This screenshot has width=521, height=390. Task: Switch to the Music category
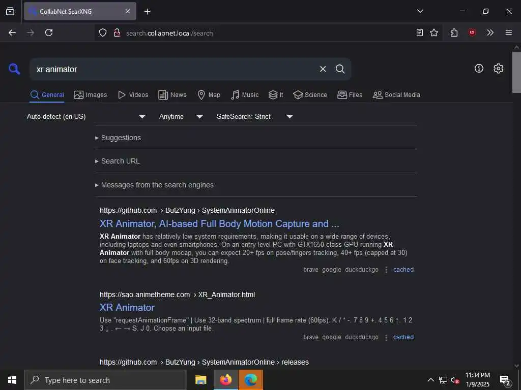click(x=245, y=95)
